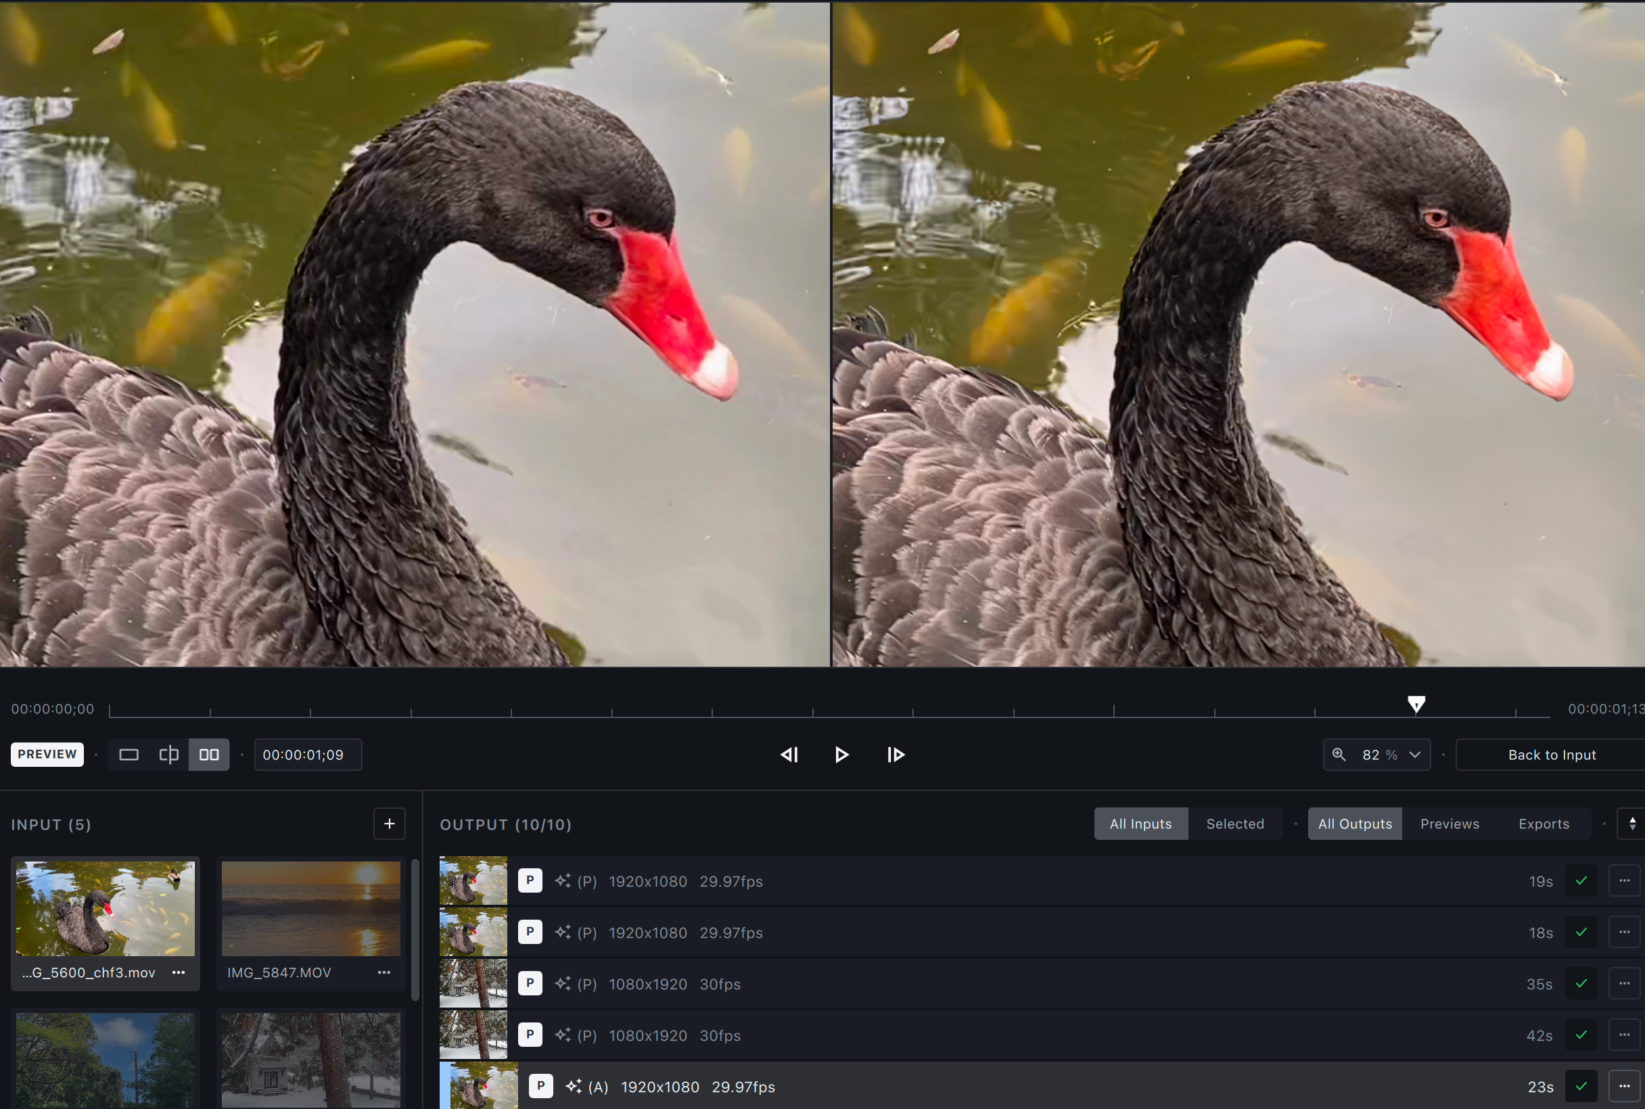
Task: Click the timeline playhead marker
Action: click(x=1416, y=705)
